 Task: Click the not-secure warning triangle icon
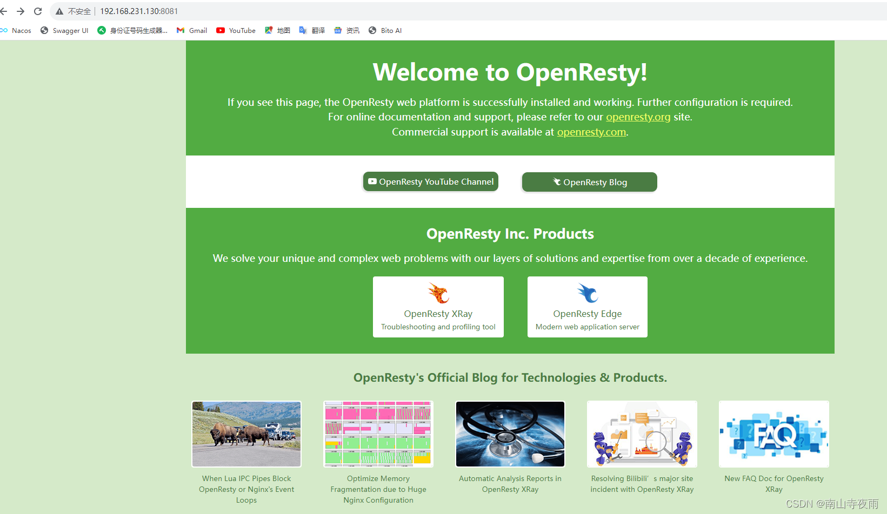(x=59, y=11)
